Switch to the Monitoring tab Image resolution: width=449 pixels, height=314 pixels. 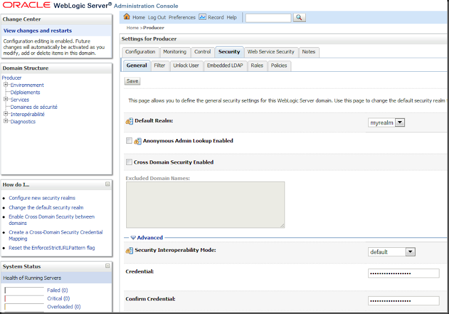pyautogui.click(x=175, y=52)
